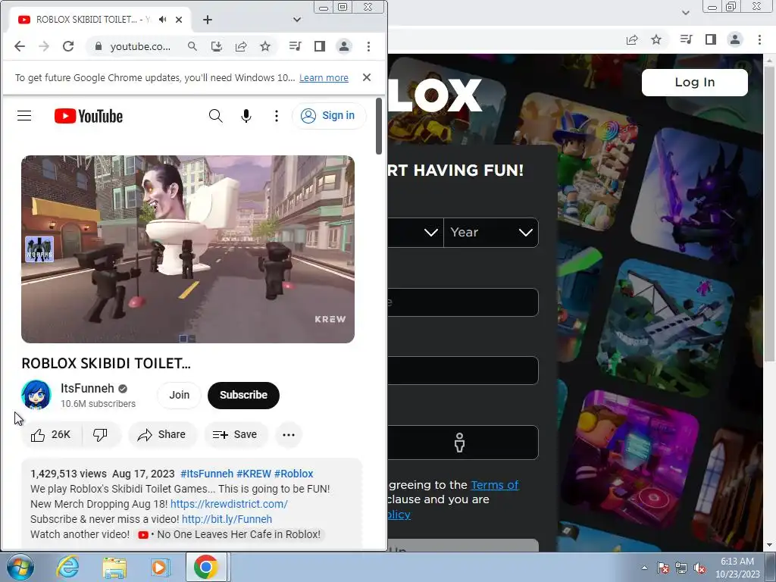Launch Internet Explorer from taskbar
Viewport: 776px width, 582px height.
click(x=67, y=567)
